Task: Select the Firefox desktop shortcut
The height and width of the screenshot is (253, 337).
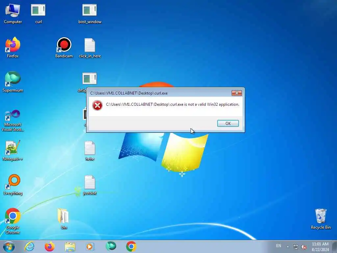Action: [13, 47]
